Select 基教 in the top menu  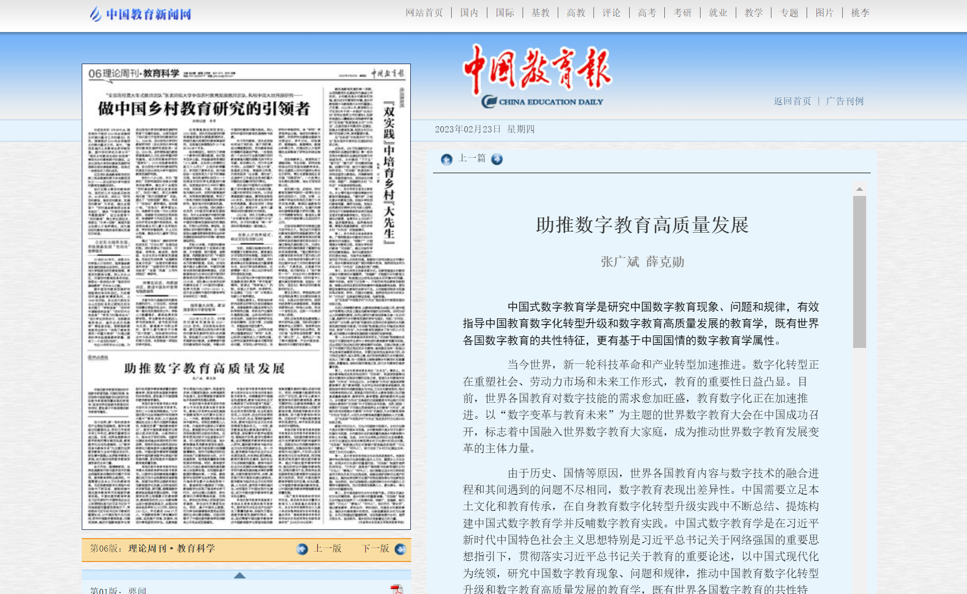point(541,13)
